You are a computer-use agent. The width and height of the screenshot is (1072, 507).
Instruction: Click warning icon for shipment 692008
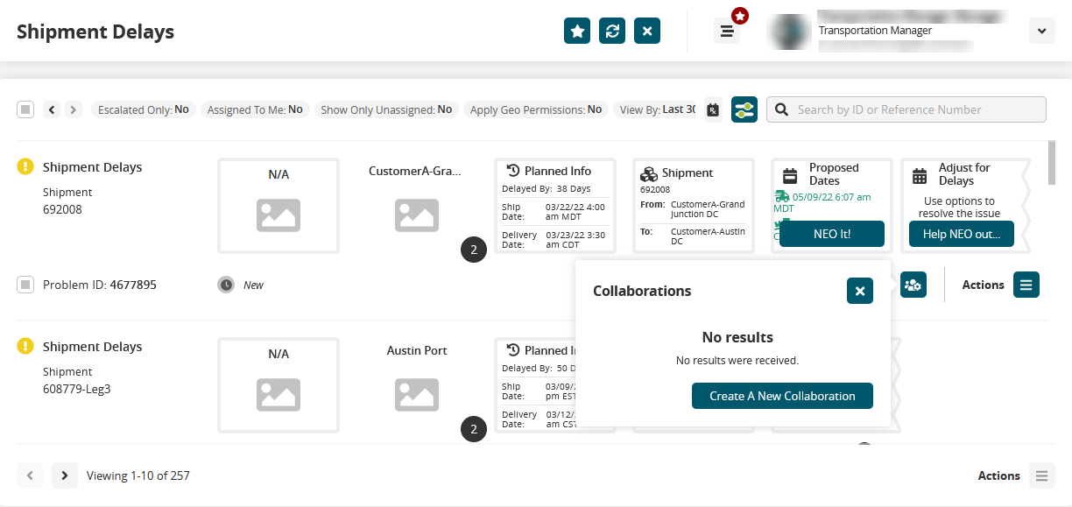tap(25, 166)
